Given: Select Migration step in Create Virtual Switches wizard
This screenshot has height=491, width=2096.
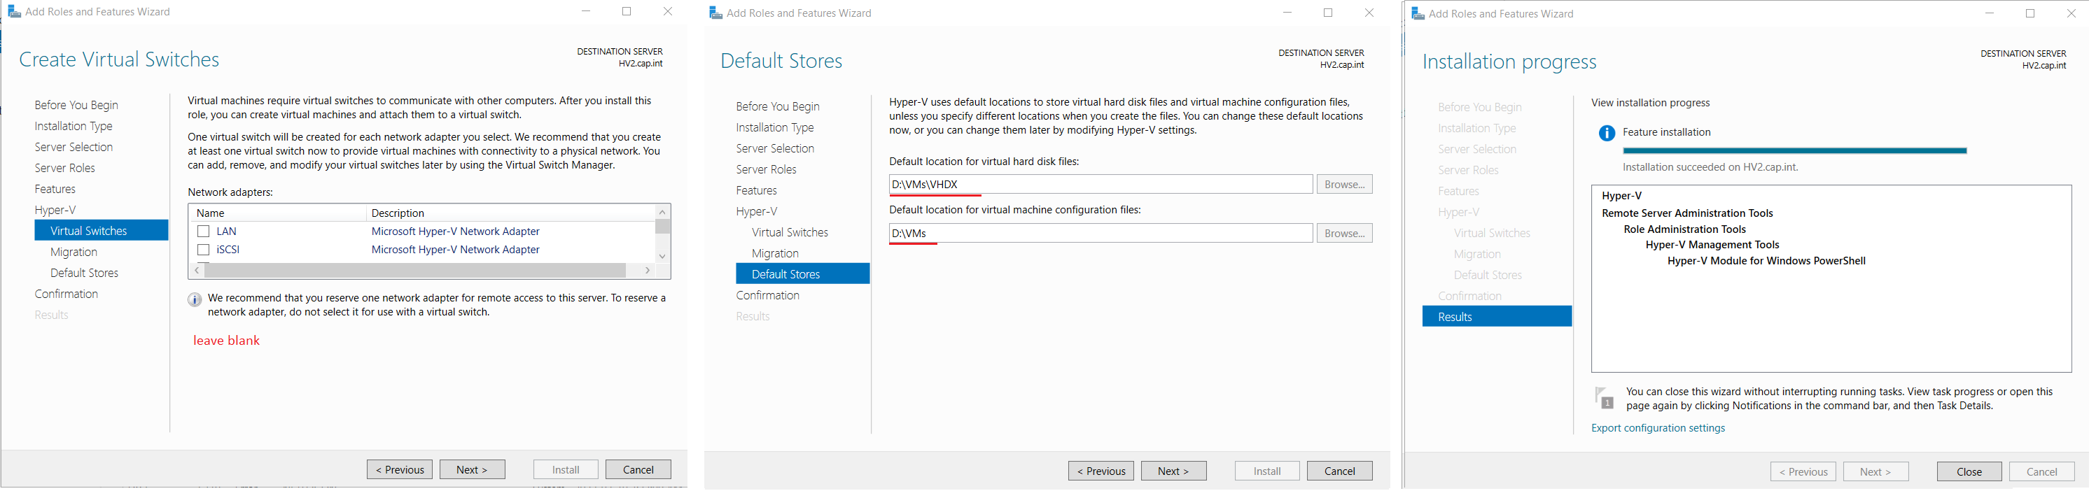Looking at the screenshot, I should (x=74, y=252).
